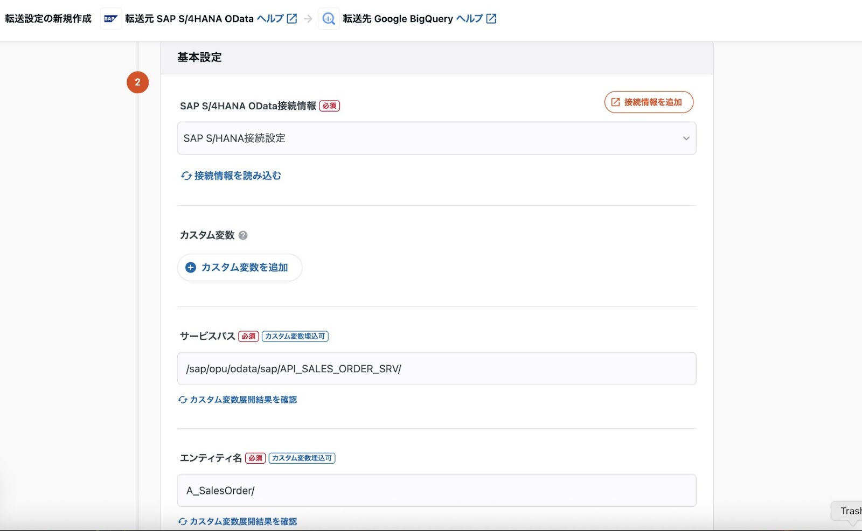Click 接続情報を読み込む reload link

click(231, 176)
